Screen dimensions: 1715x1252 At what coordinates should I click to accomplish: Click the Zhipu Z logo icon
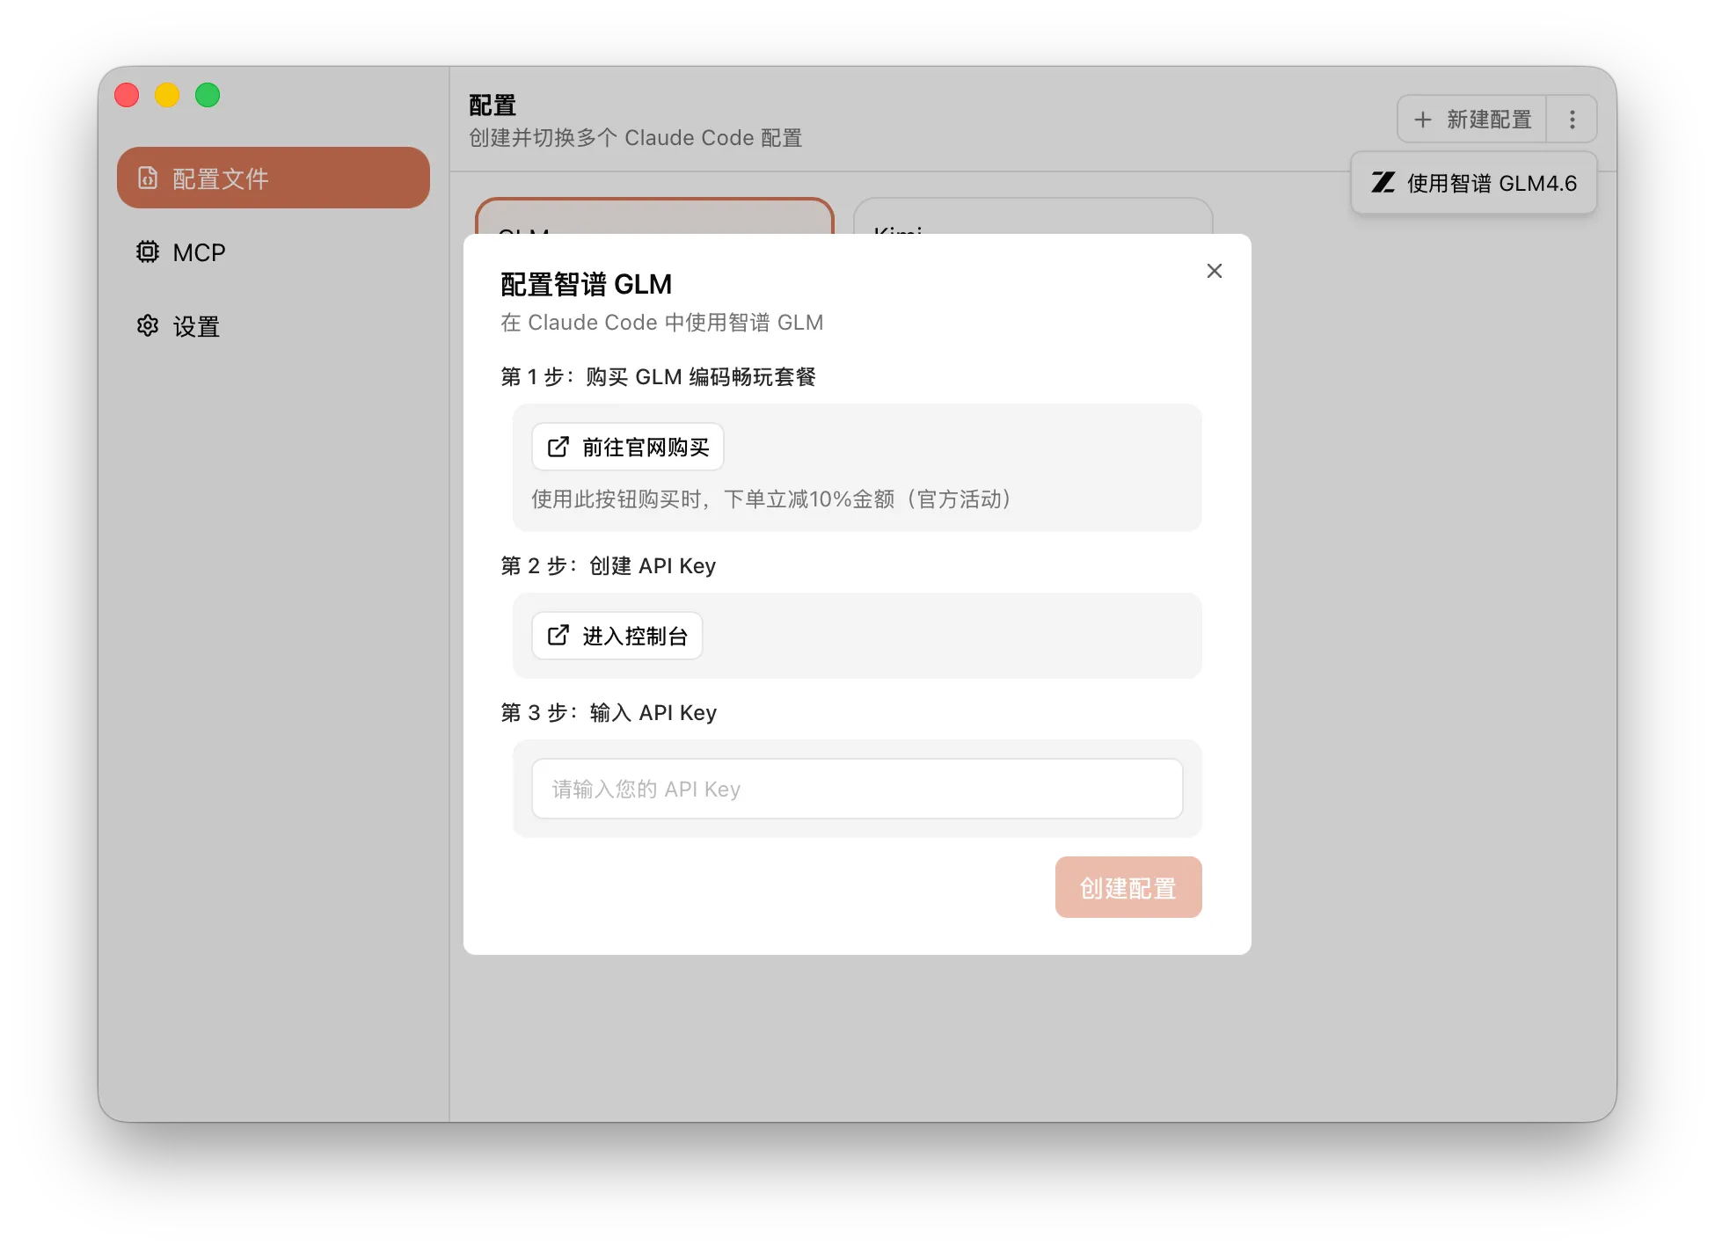tap(1383, 183)
